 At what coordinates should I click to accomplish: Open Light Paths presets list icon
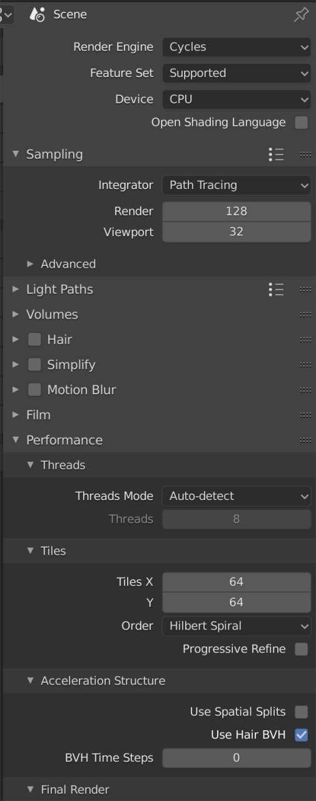point(276,289)
